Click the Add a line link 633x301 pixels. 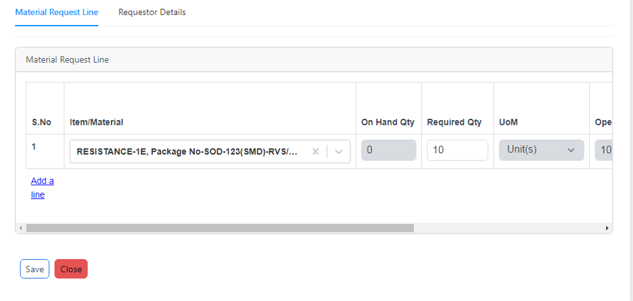43,188
